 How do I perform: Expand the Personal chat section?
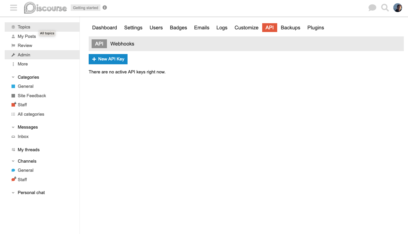pyautogui.click(x=13, y=193)
